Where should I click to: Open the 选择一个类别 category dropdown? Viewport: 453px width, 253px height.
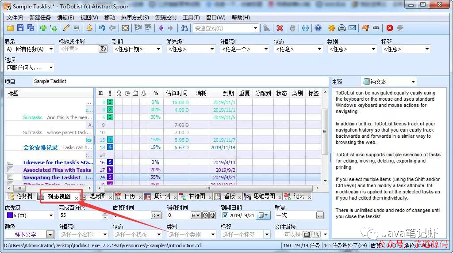(x=213, y=234)
